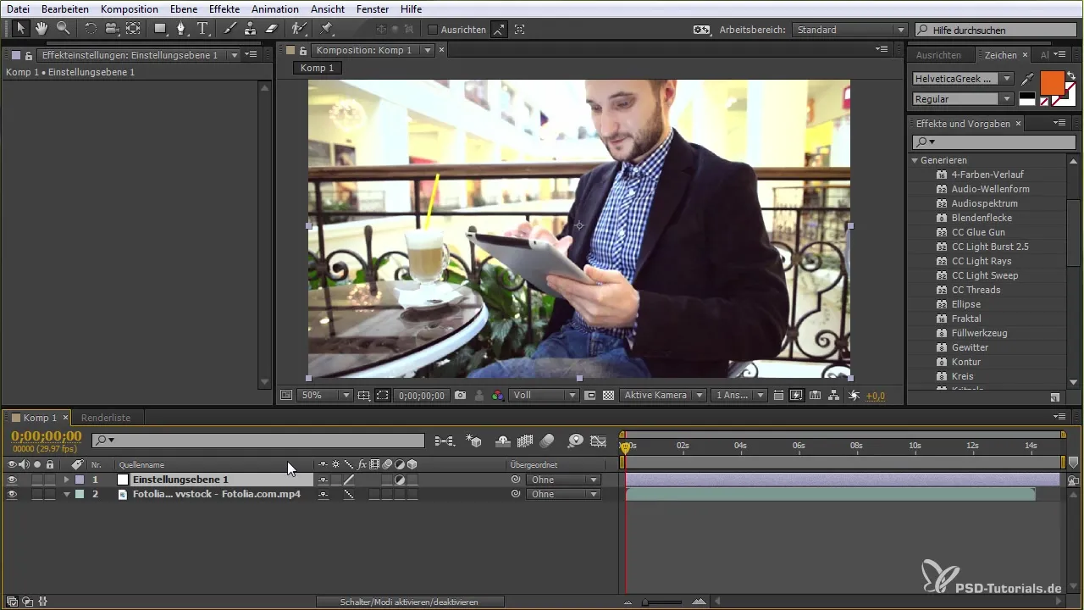This screenshot has height=610, width=1084.
Task: Select the Puppet Pin tool
Action: tap(327, 29)
